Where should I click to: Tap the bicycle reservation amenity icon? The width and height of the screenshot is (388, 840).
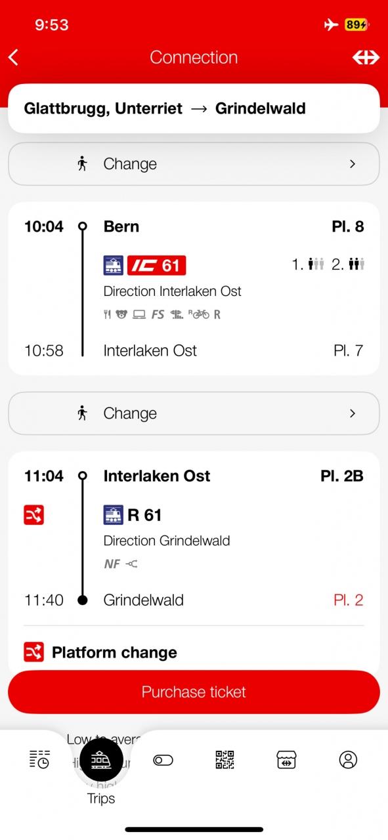pos(199,314)
